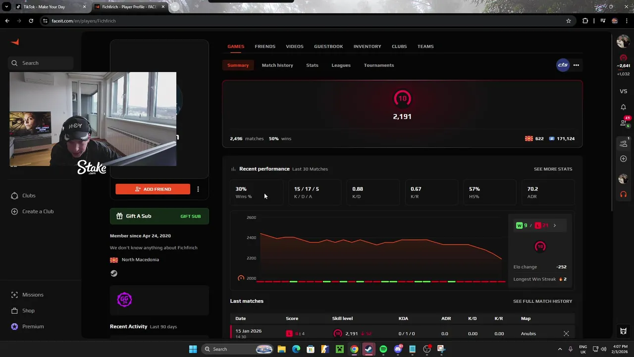Image resolution: width=634 pixels, height=357 pixels.
Task: Click the 30% Wins stat card
Action: point(257,192)
